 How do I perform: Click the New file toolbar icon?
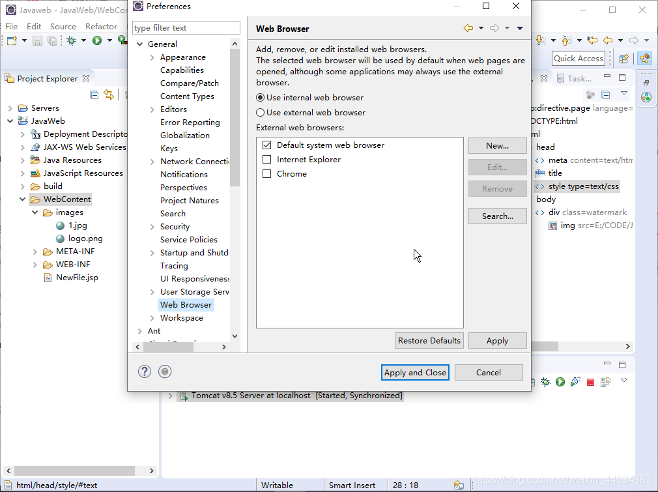tap(12, 40)
